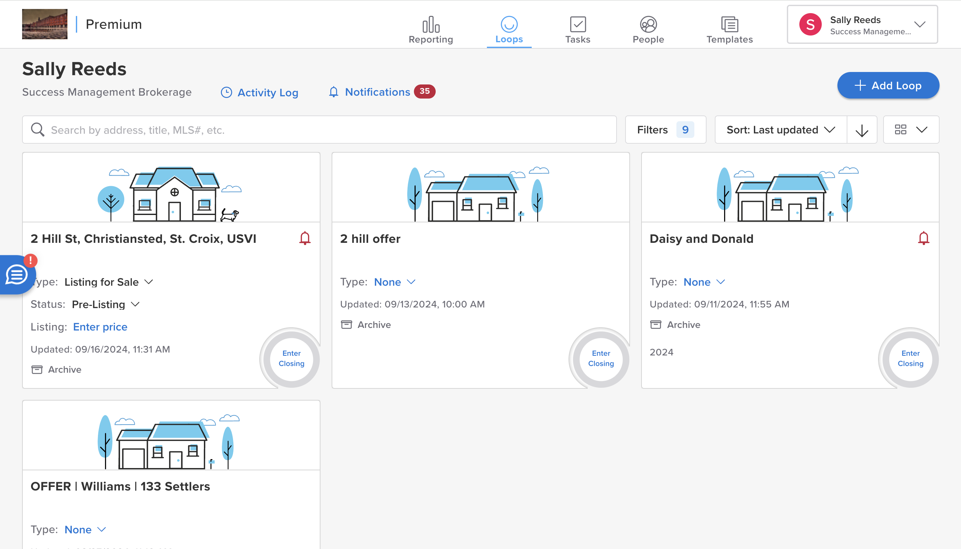This screenshot has height=549, width=961.
Task: Open Type None dropdown on 2 hill offer
Action: click(x=394, y=282)
